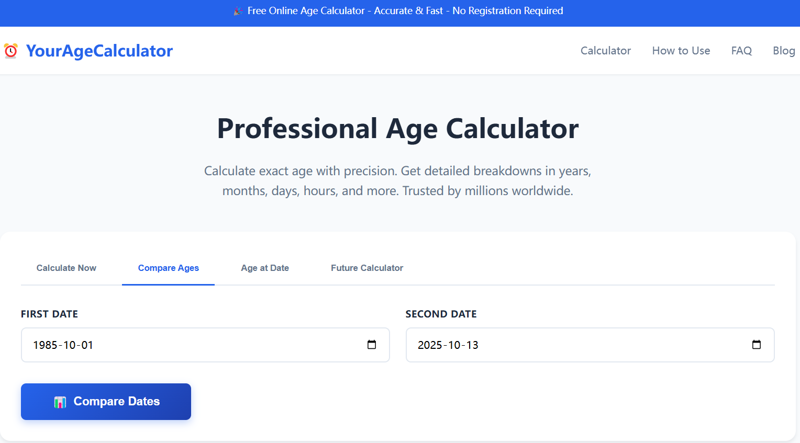Image resolution: width=800 pixels, height=443 pixels.
Task: Open the Second Date calendar picker icon
Action: (x=756, y=345)
